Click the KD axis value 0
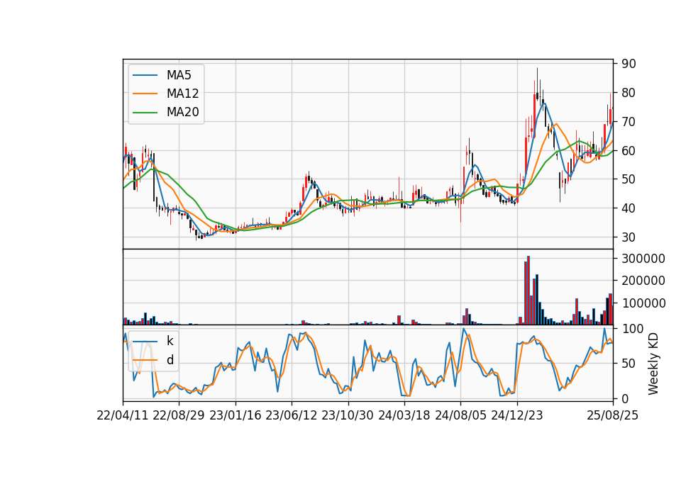Image resolution: width=681 pixels, height=489 pixels. (625, 398)
